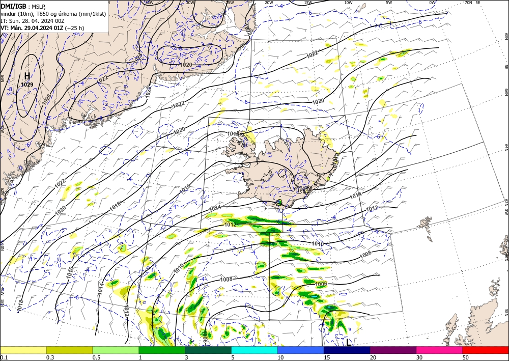The height and width of the screenshot is (361, 509).
Task: Click the 1029 pressure value under H
Action: (x=27, y=85)
